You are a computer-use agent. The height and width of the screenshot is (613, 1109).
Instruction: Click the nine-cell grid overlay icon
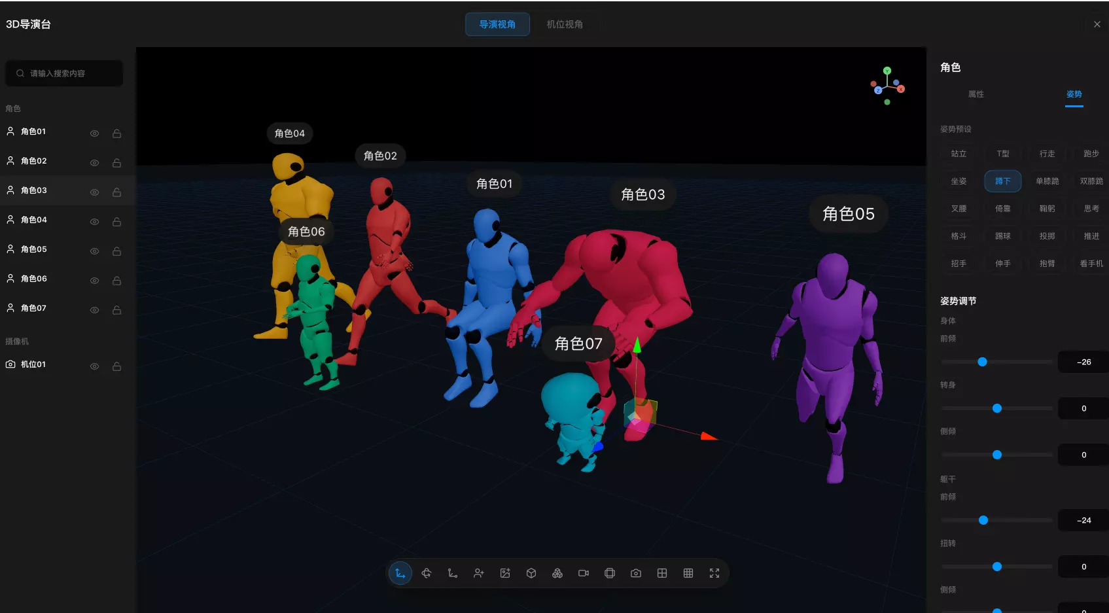[x=688, y=573]
